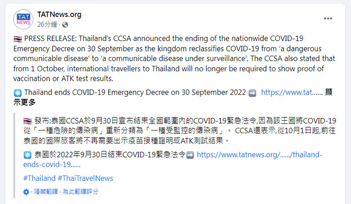Rate this translation via 為此翻譯評分
The image size is (351, 204).
pyautogui.click(x=80, y=192)
